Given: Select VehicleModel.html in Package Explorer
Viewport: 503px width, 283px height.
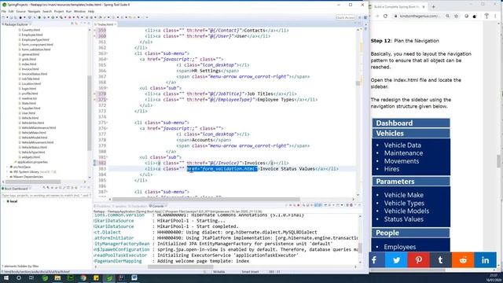Looking at the screenshot, I should tap(35, 138).
